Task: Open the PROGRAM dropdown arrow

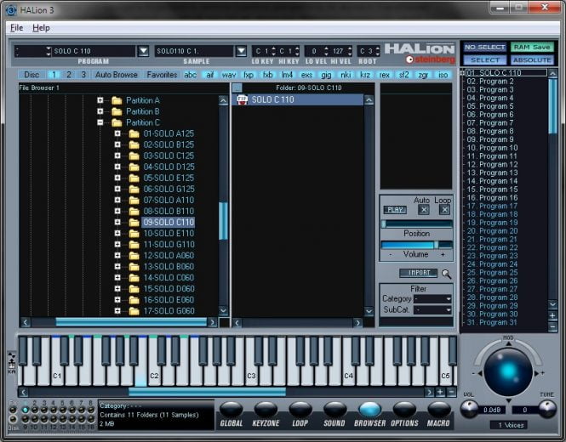Action: click(x=143, y=51)
